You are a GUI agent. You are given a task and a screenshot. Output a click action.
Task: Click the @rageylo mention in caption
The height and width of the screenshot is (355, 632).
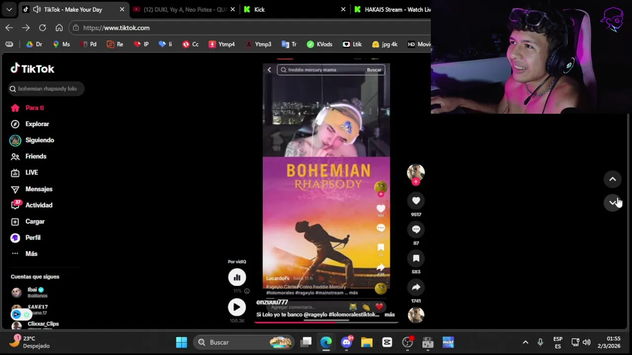point(315,315)
